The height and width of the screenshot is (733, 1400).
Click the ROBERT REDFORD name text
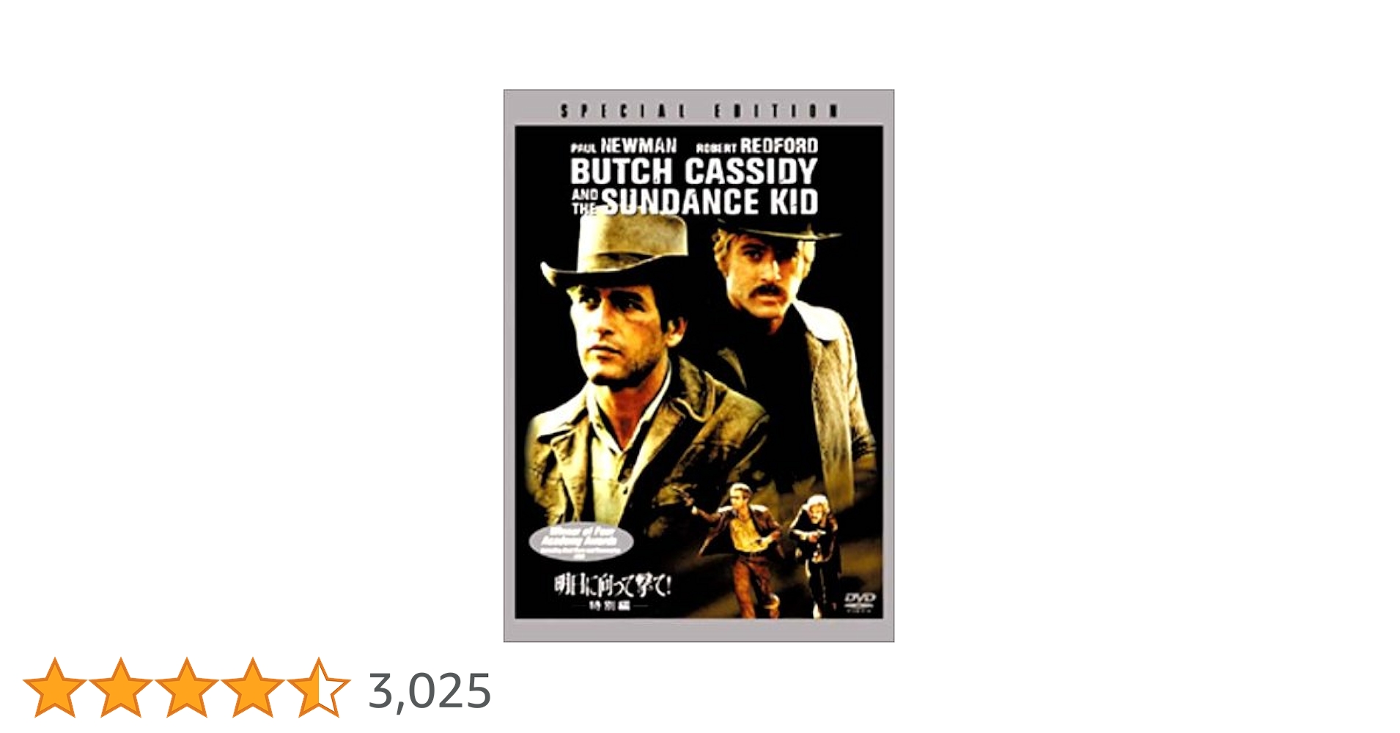click(756, 147)
